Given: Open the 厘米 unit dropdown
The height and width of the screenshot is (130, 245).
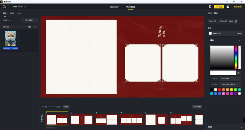Looking at the screenshot, I should [231, 21].
